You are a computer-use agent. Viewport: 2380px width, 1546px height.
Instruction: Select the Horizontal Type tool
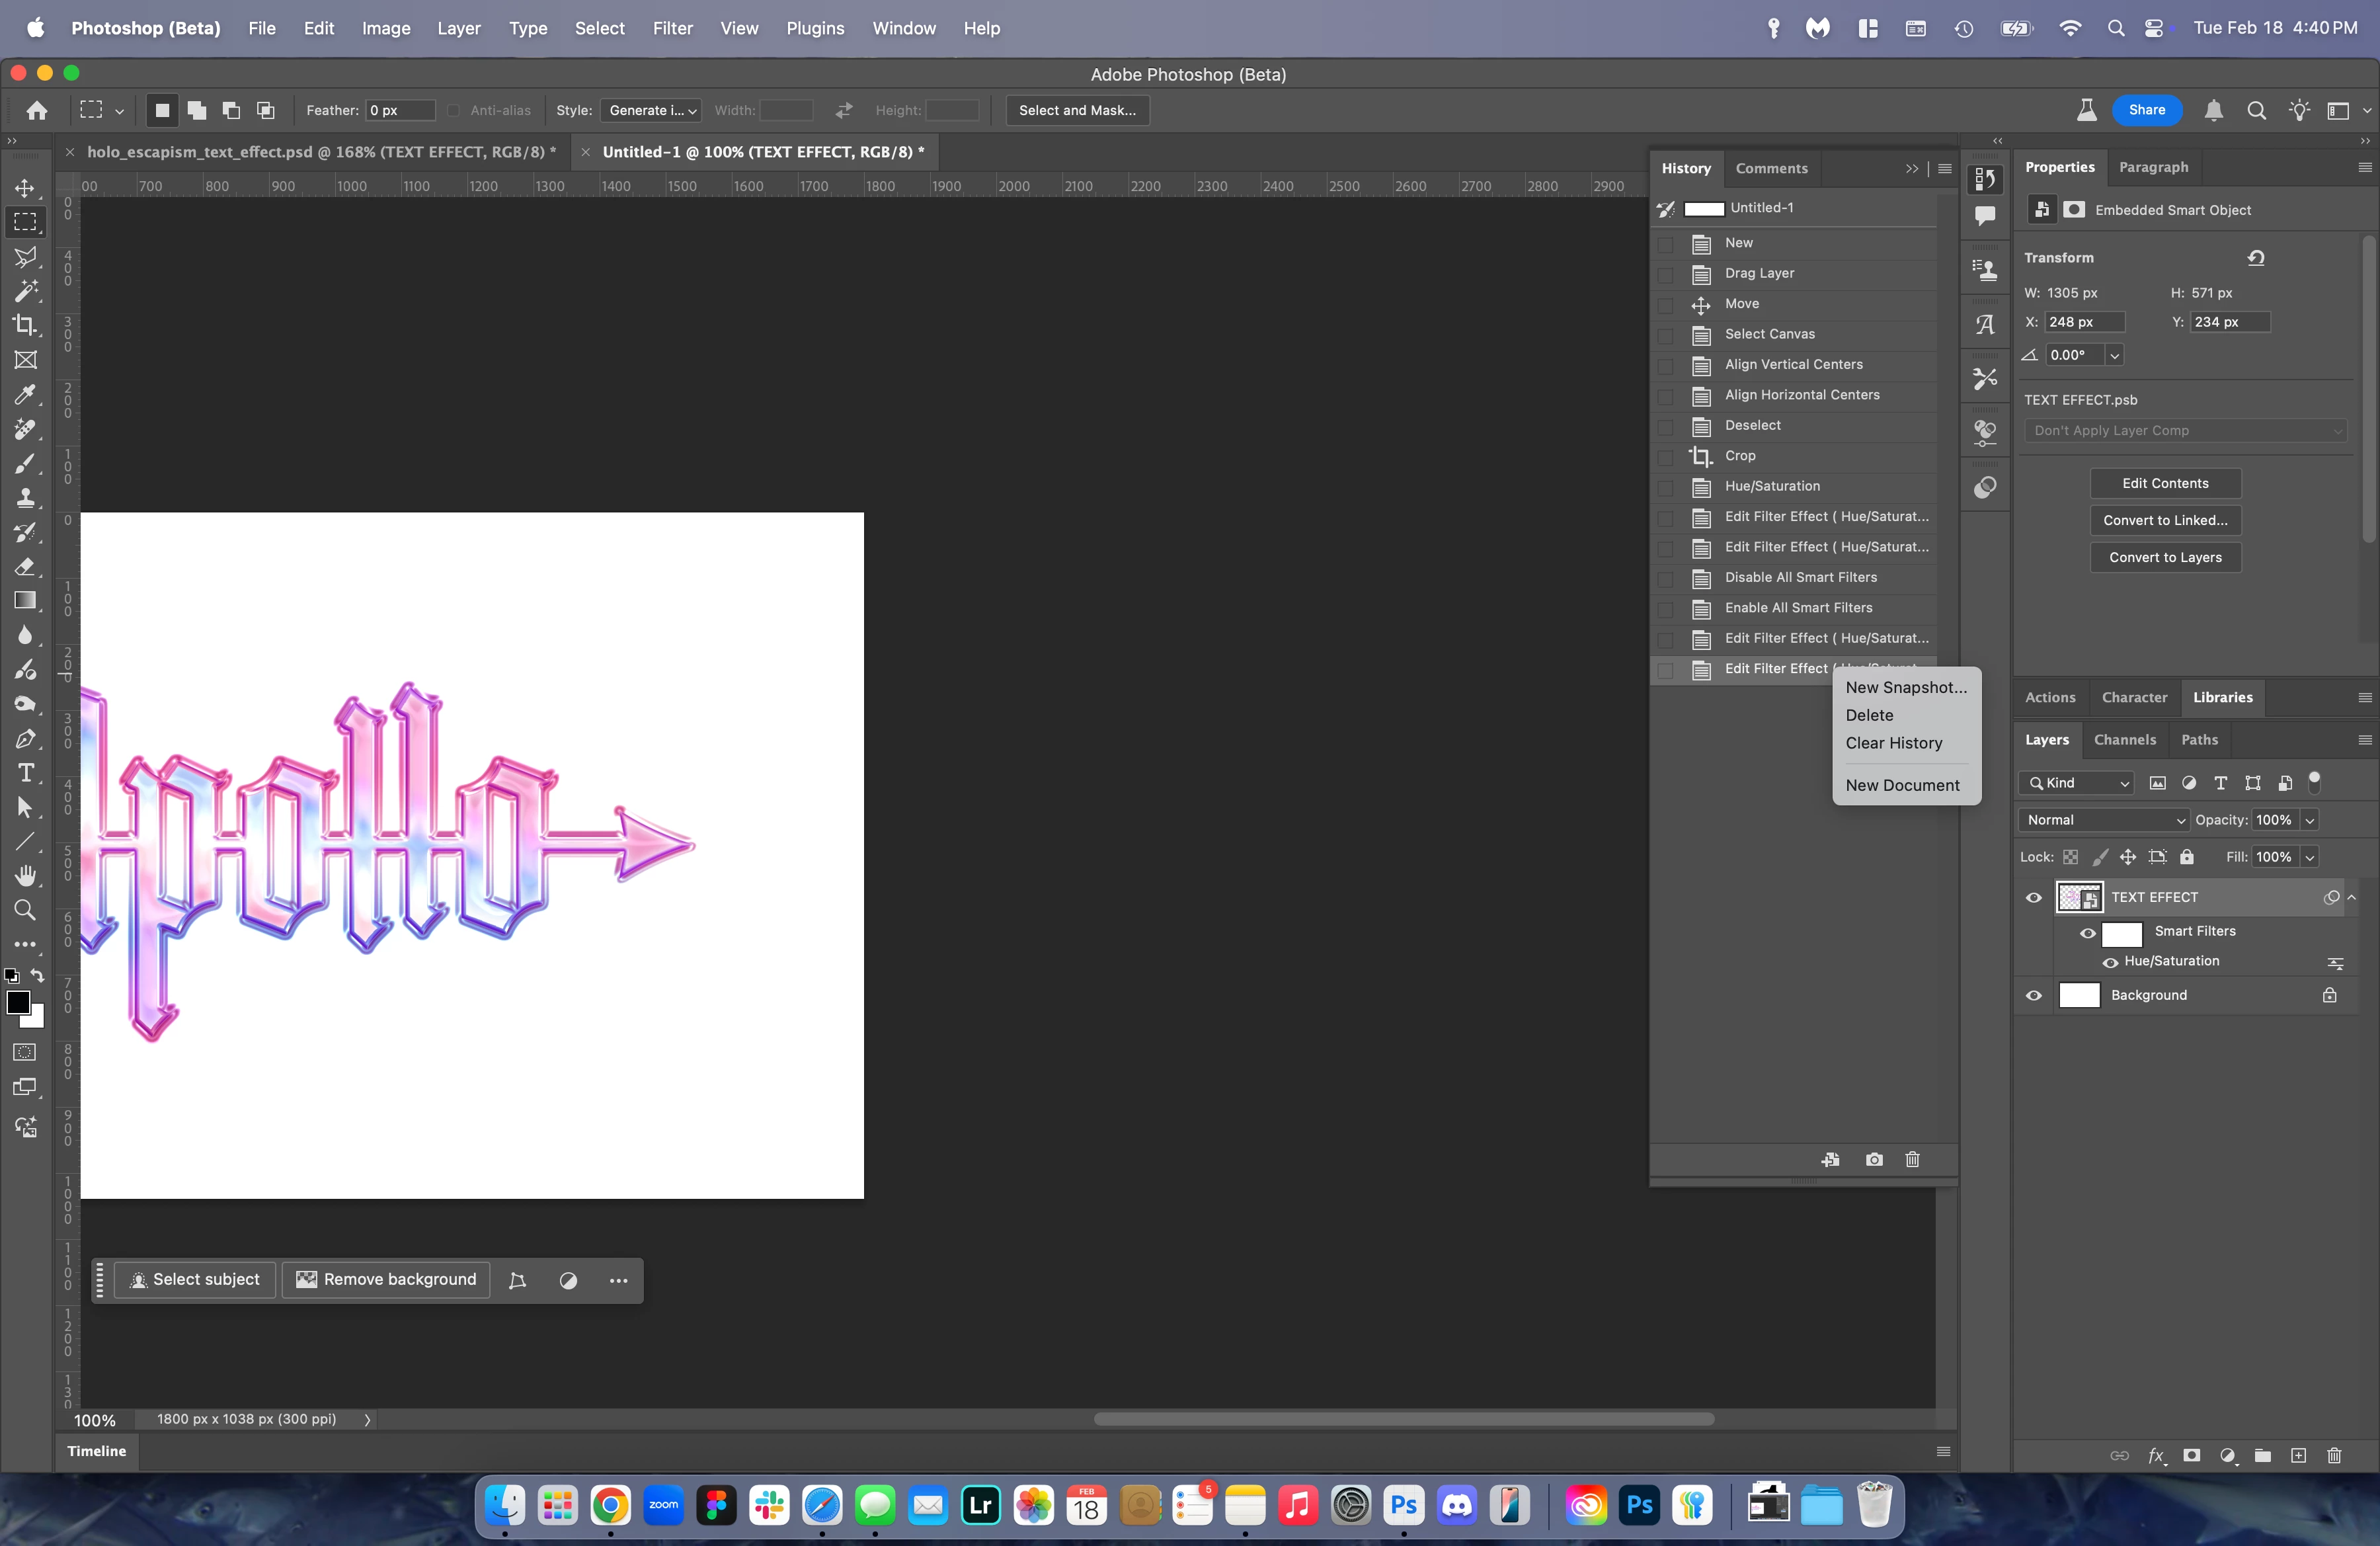pyautogui.click(x=25, y=773)
